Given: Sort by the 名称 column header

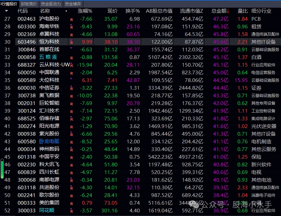Looking at the screenshot, I should coord(45,11).
